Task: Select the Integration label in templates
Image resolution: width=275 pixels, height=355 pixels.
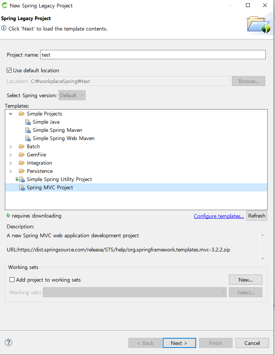Action: [x=39, y=163]
